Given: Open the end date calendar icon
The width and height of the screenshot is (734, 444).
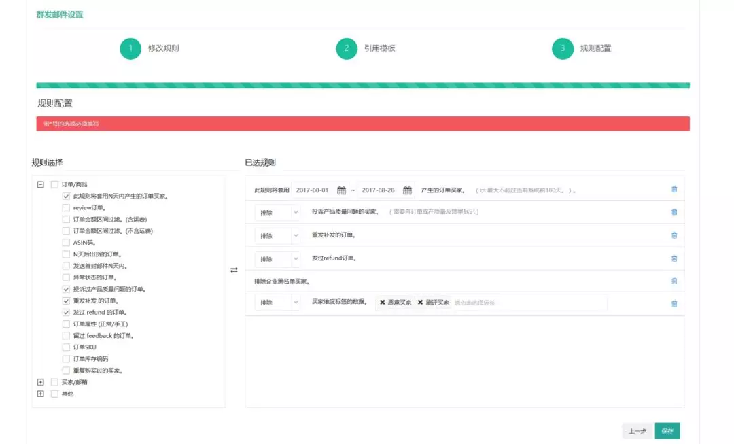Looking at the screenshot, I should [407, 190].
